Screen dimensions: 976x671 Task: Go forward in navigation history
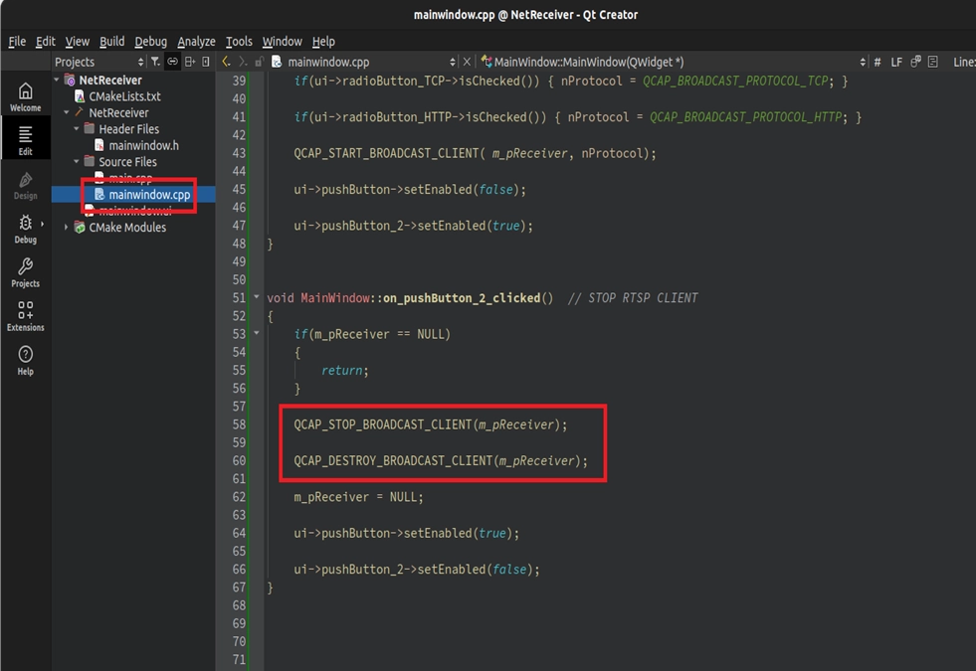[x=243, y=61]
